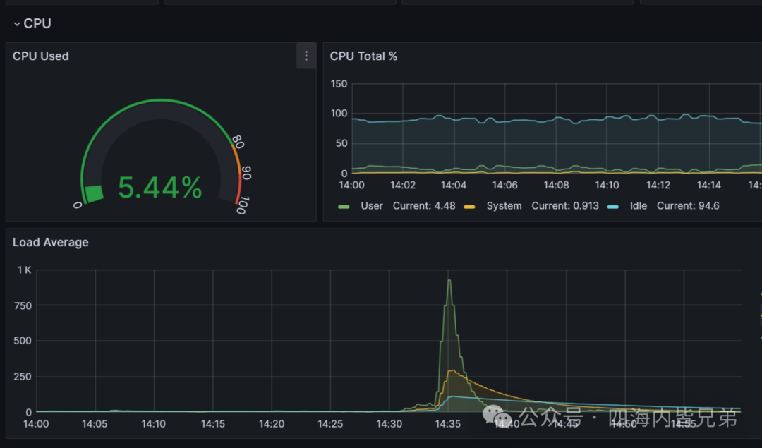
Task: Click the 14:06 time label in CPU Total %
Action: [x=505, y=185]
